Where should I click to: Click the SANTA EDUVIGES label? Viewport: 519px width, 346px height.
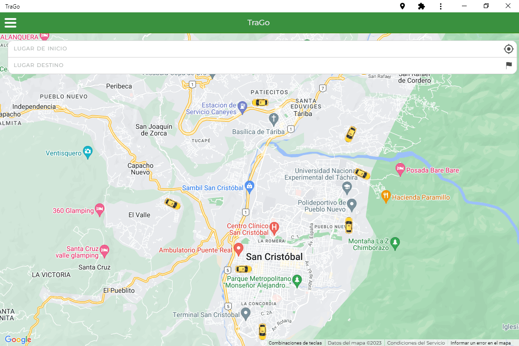306,104
